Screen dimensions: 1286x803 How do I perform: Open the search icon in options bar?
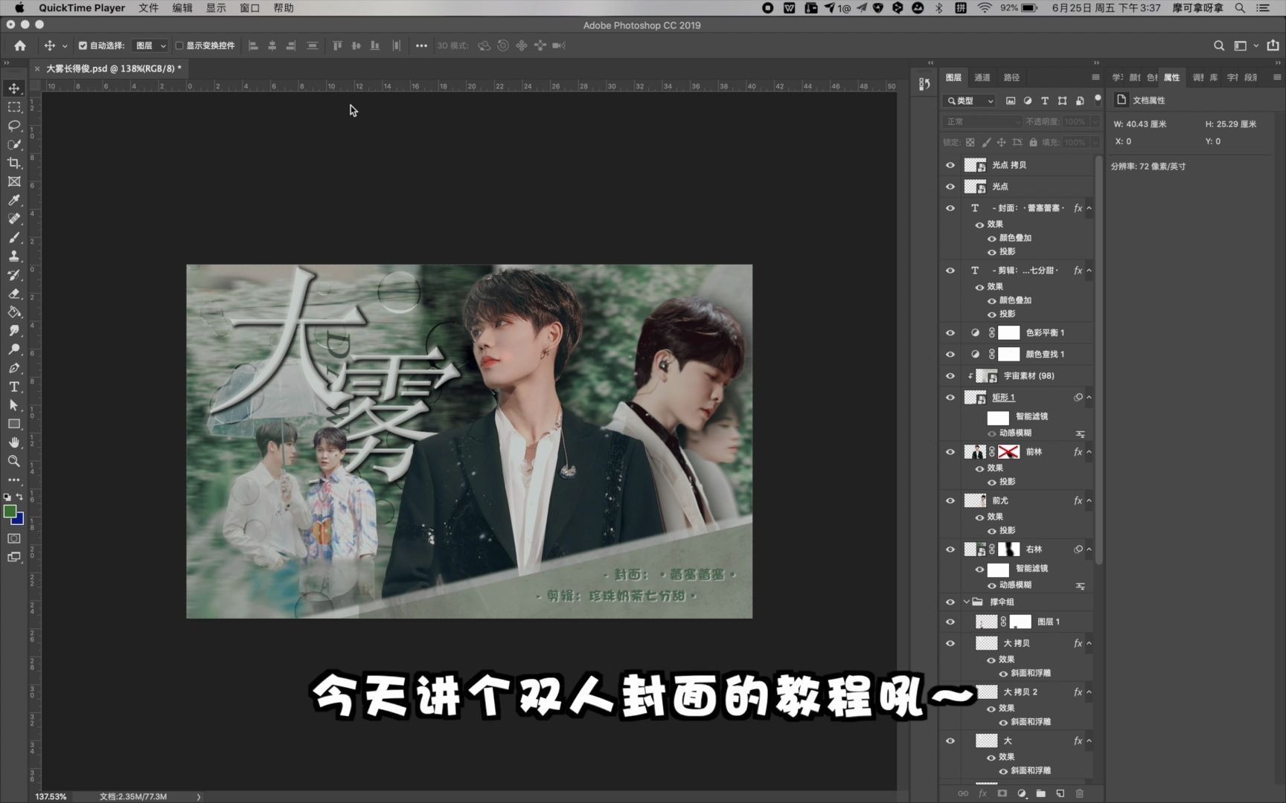click(x=1219, y=45)
